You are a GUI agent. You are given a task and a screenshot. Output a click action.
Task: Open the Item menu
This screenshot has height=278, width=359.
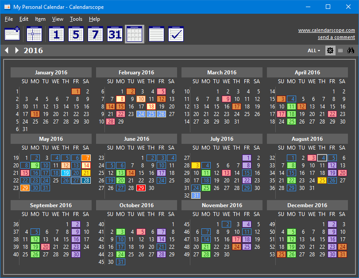(40, 19)
